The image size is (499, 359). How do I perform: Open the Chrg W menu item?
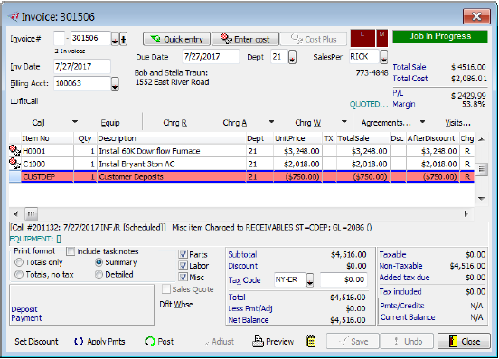pyautogui.click(x=307, y=123)
